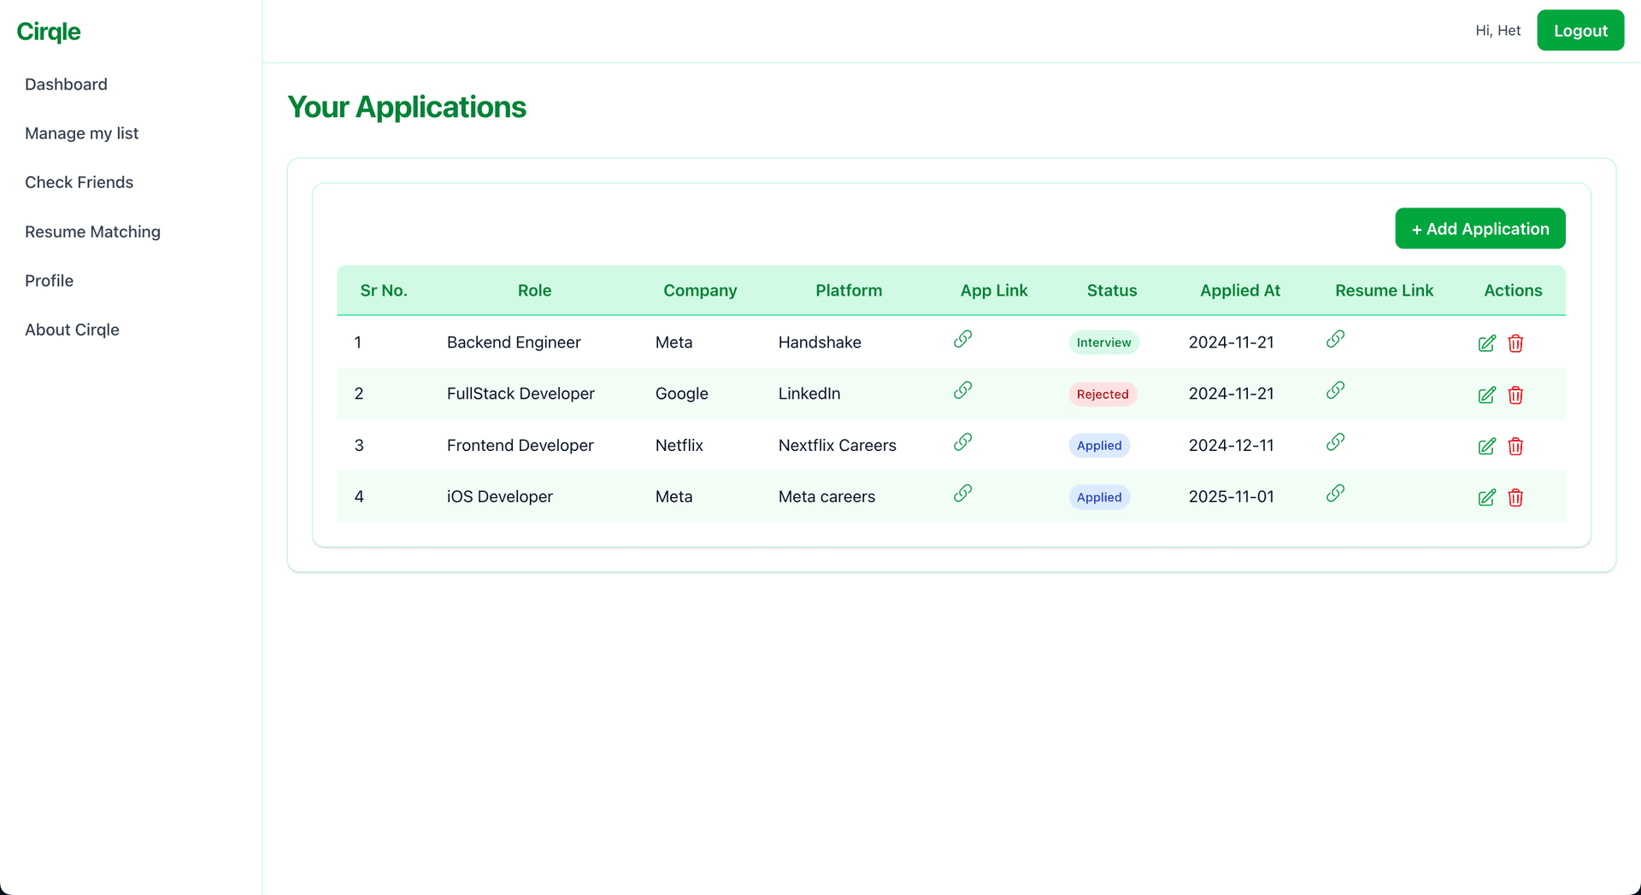Open app link for iOS Developer row
The image size is (1641, 895).
962,494
